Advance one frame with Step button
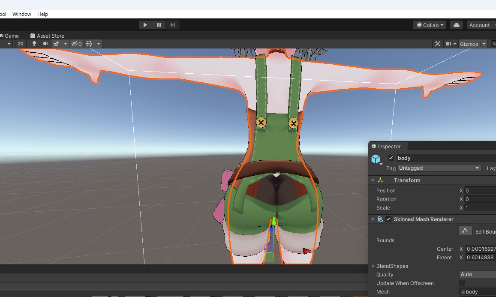 tap(172, 25)
